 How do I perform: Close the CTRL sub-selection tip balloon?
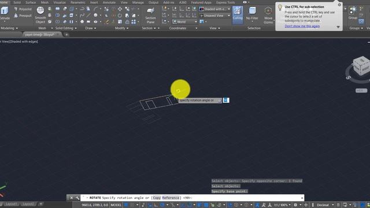(x=339, y=5)
